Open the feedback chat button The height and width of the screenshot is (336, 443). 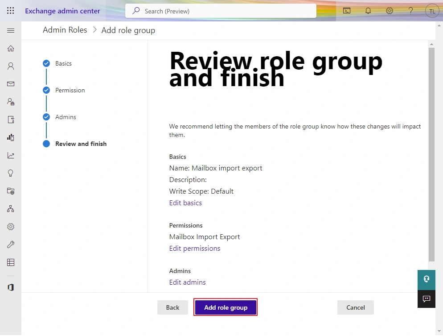coord(427,299)
